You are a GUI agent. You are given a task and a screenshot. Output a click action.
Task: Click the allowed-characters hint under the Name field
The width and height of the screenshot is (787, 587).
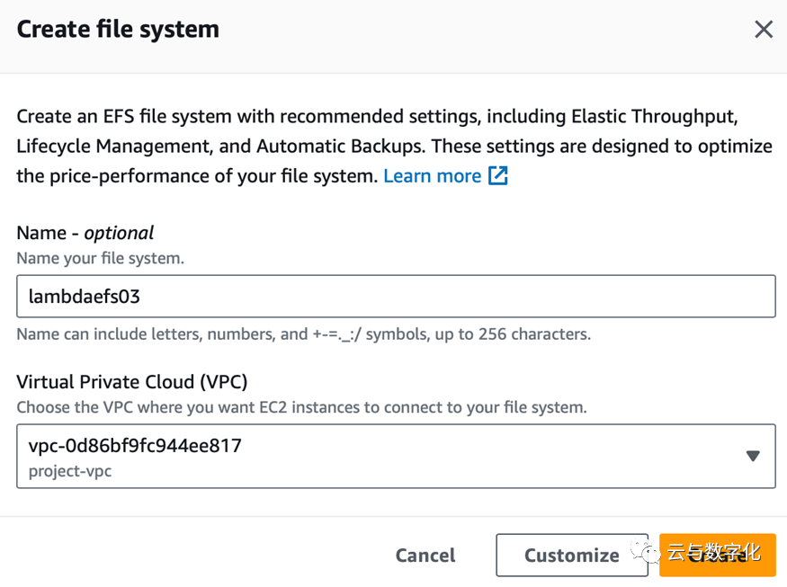pyautogui.click(x=303, y=334)
